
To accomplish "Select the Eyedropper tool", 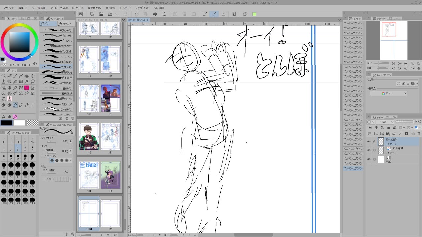I will (x=15, y=76).
